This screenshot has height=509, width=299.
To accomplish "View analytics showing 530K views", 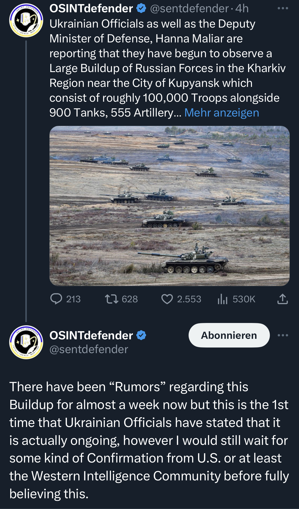I will (x=223, y=299).
